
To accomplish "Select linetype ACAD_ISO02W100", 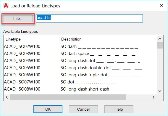I will 22,46.
